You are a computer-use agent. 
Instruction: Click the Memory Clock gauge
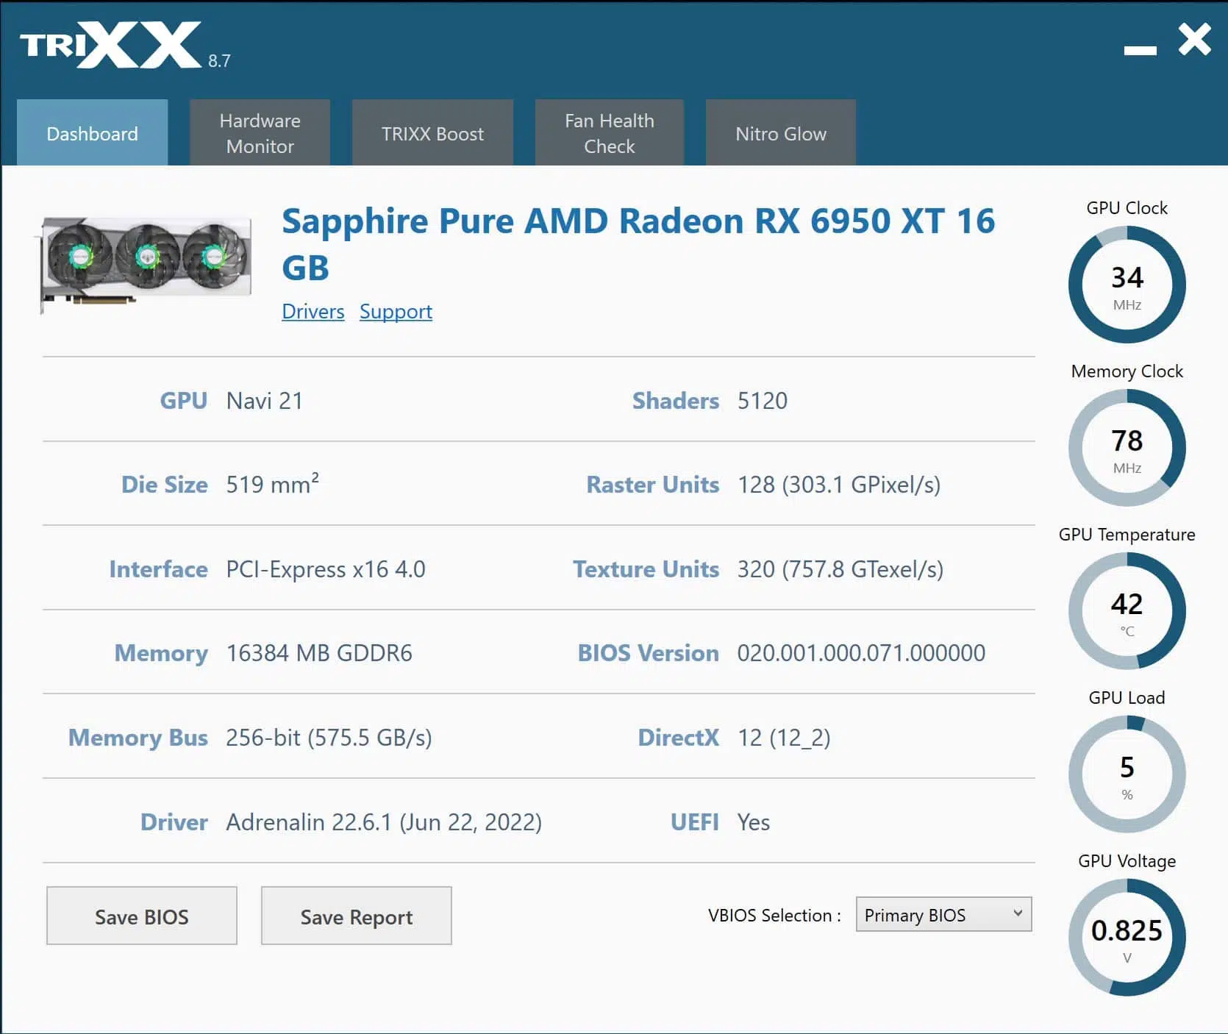pyautogui.click(x=1127, y=447)
